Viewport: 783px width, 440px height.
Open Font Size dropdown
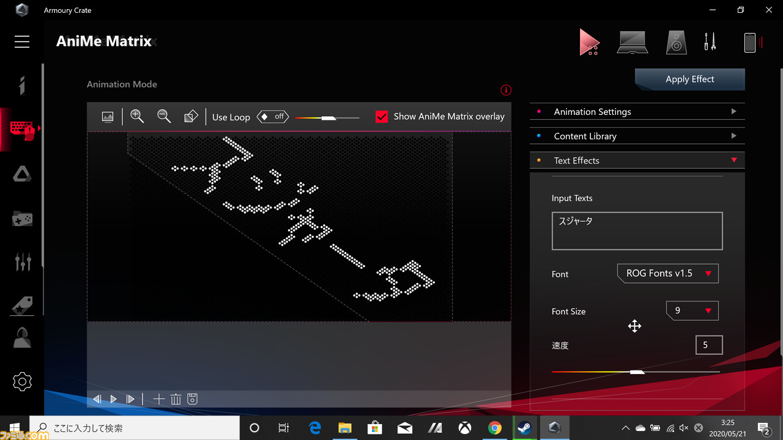[x=692, y=310]
